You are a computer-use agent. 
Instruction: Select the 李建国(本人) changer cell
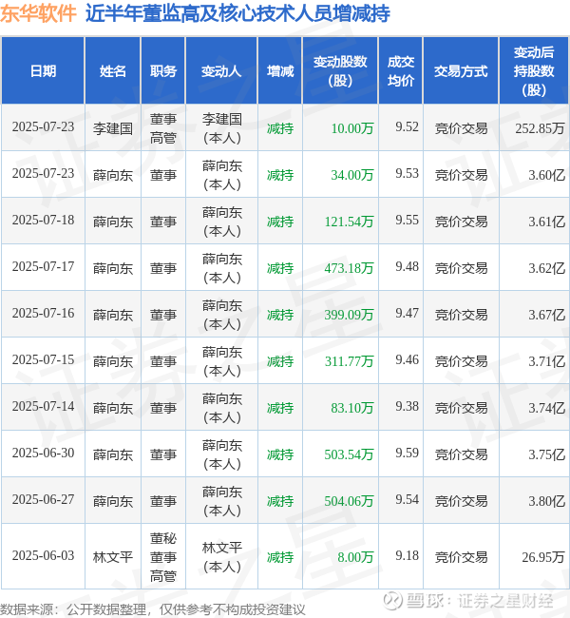point(221,128)
